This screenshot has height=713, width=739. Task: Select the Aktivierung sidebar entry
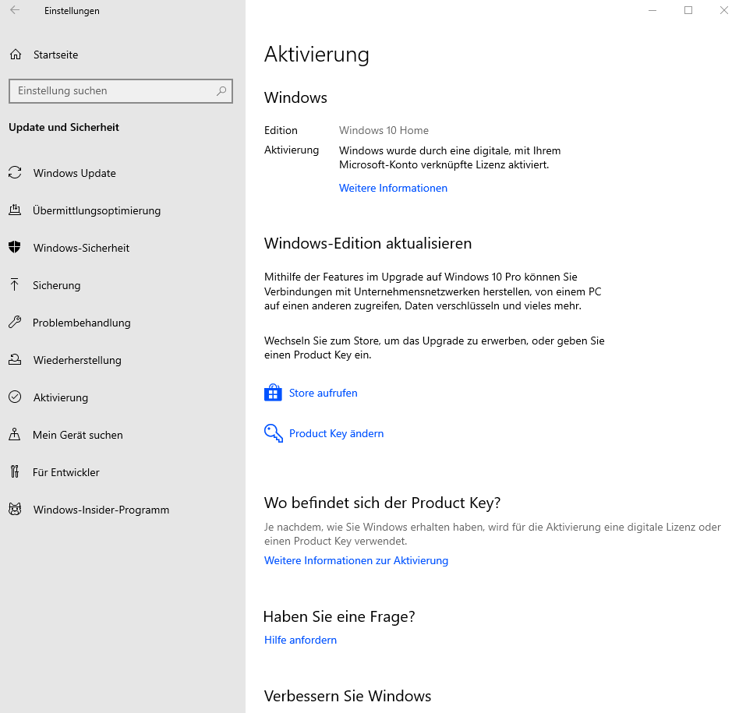click(122, 397)
